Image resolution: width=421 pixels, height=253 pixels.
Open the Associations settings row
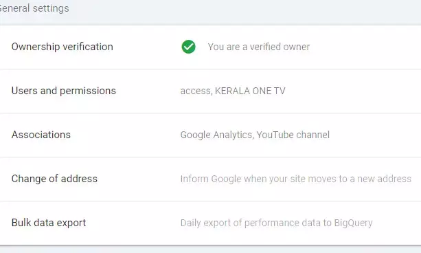[210, 135]
